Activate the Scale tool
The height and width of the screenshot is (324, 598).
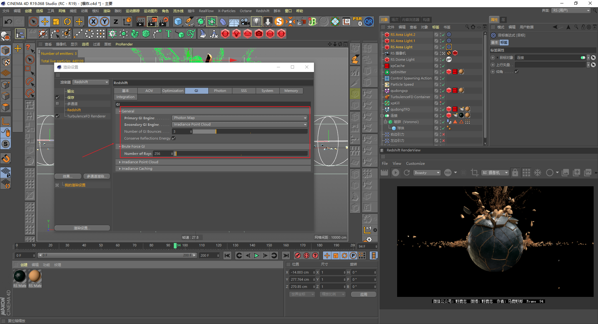[x=56, y=21]
